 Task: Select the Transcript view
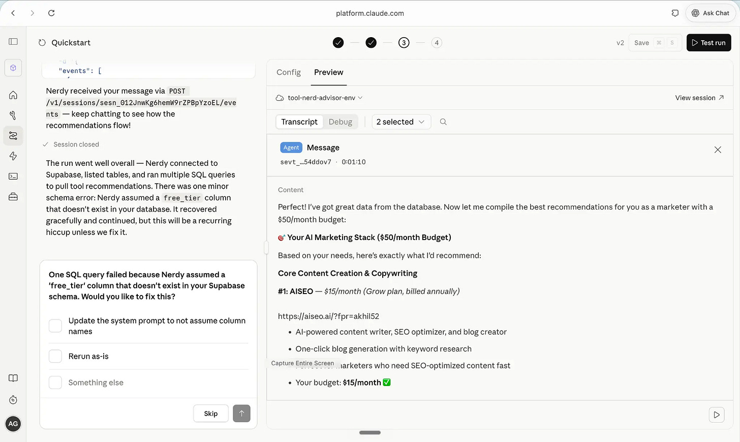click(x=299, y=122)
